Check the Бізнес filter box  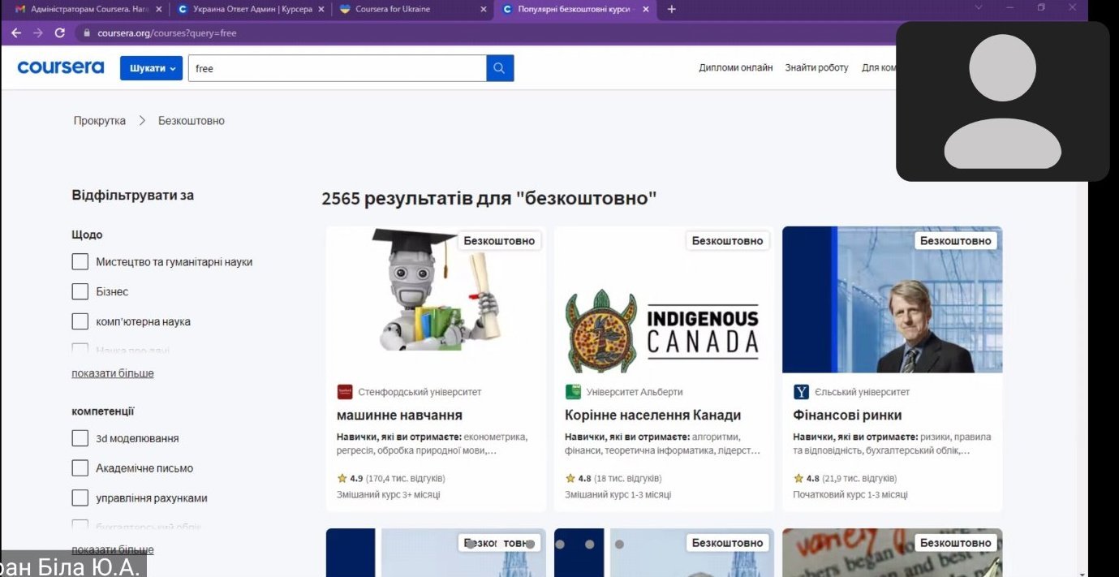[x=80, y=291]
